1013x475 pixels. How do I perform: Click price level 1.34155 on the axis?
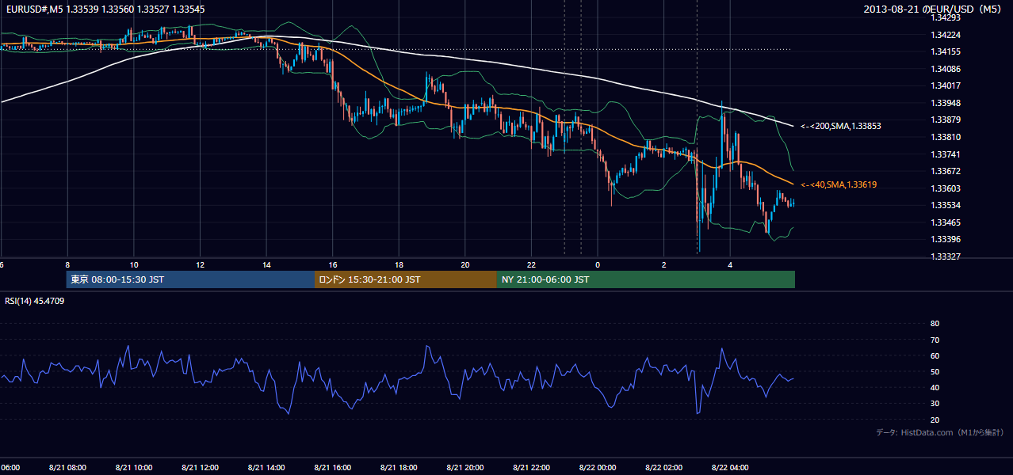pyautogui.click(x=946, y=51)
